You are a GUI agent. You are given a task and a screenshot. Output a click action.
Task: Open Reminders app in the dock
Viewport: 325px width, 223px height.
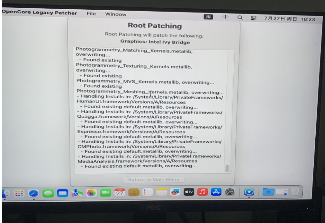tap(148, 192)
